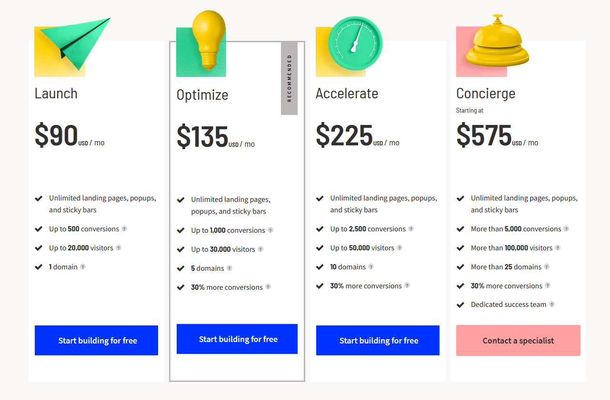Open tooltip for Optimize's 30% more conversions
Image resolution: width=610 pixels, height=400 pixels.
[x=268, y=287]
